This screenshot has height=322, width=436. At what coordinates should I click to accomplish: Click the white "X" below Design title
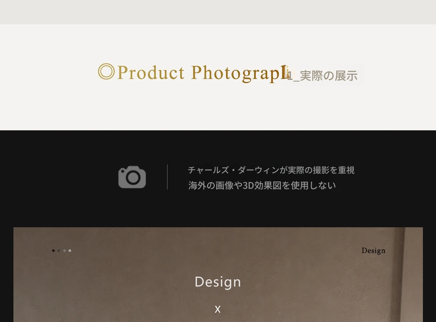click(218, 309)
